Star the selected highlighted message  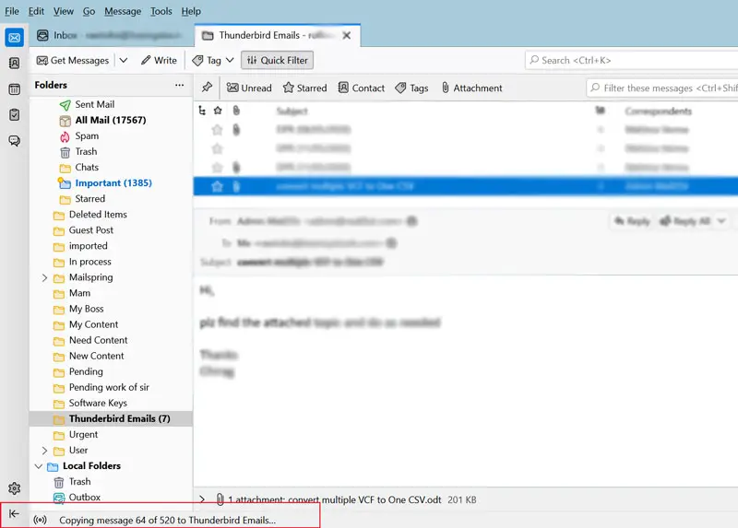218,185
